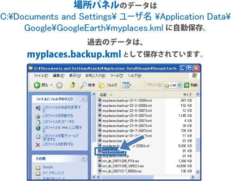The width and height of the screenshot is (231, 181).
Task: Click the move file task icon
Action: (x=38, y=116)
